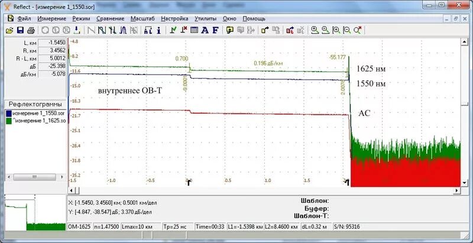Screen dimensions: 473x243
Task: Click the Time=00:33 status bar entry
Action: click(210, 226)
